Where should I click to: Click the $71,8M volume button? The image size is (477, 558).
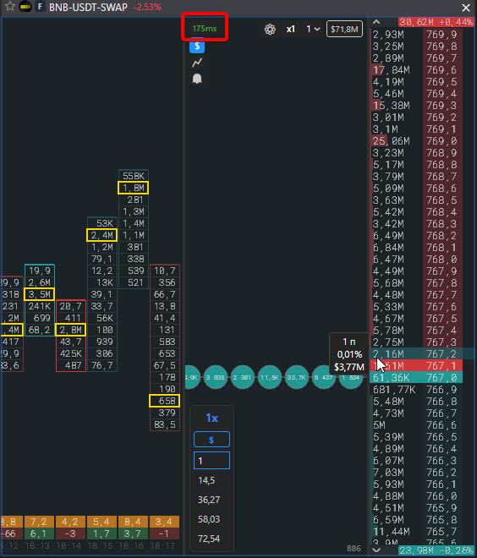pos(344,30)
